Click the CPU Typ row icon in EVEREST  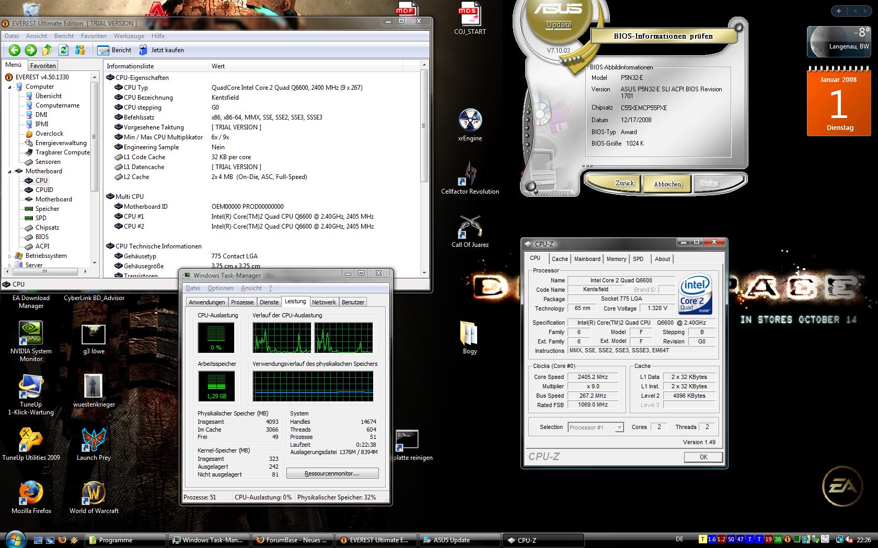click(119, 88)
